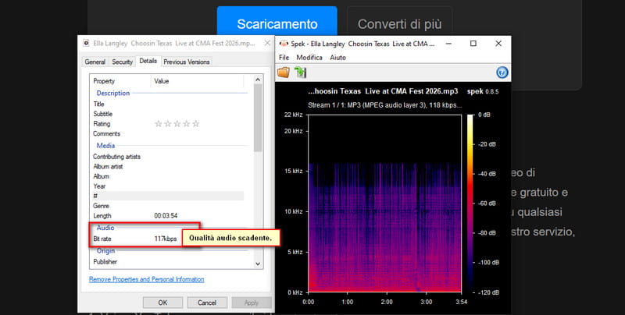Click the Details list scrollbar thumb
625x315 pixels.
click(258, 118)
